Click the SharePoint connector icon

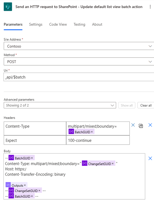tap(8, 7)
